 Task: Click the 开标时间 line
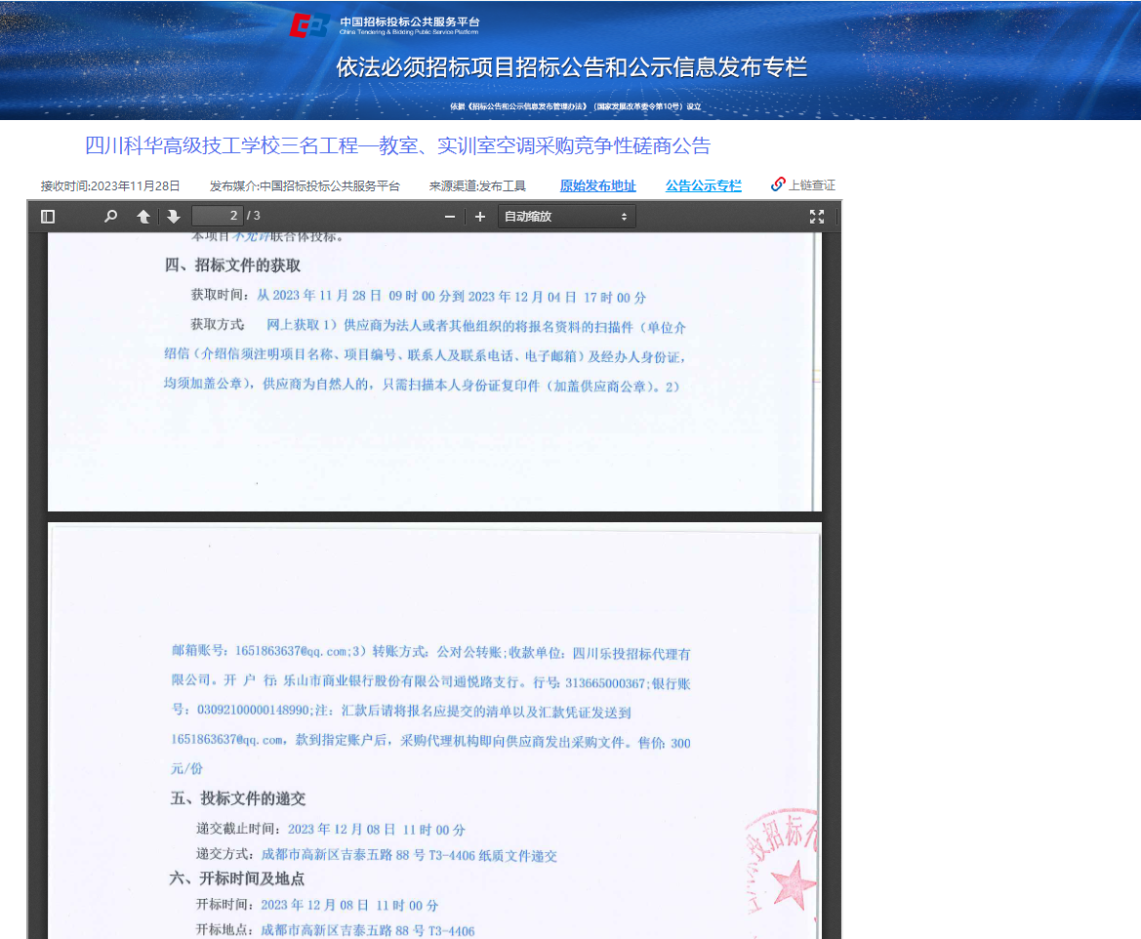pos(317,905)
